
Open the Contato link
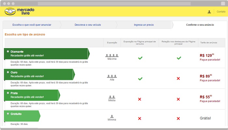[x=221, y=12]
